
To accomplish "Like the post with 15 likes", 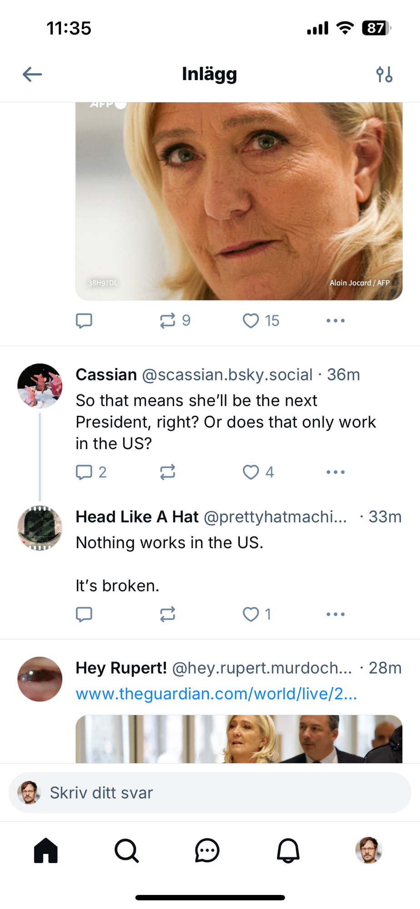I will pyautogui.click(x=251, y=321).
